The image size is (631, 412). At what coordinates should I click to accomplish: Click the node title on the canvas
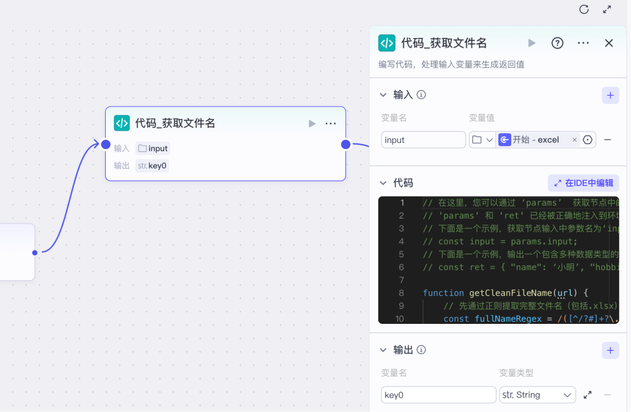[175, 123]
